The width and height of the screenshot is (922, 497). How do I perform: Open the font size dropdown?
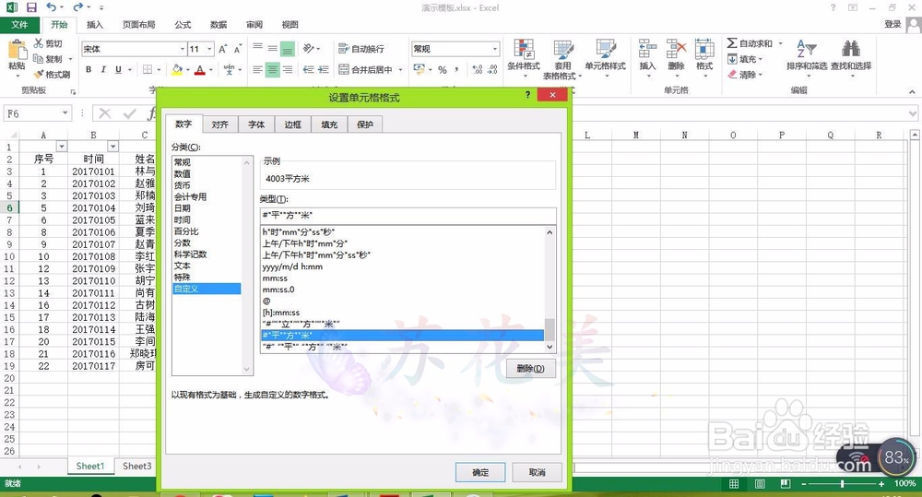pos(209,49)
